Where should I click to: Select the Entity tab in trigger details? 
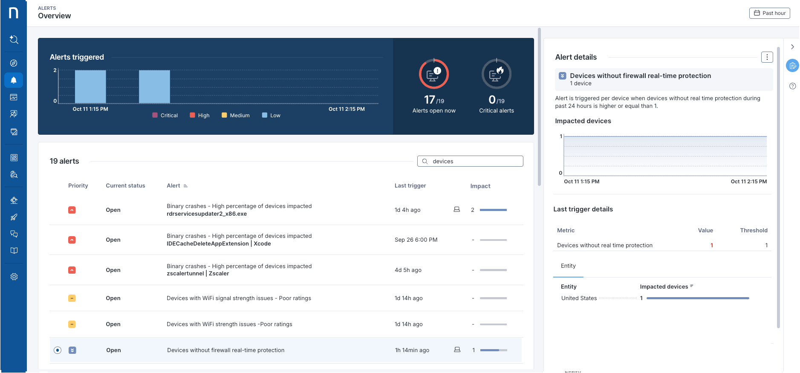point(568,266)
